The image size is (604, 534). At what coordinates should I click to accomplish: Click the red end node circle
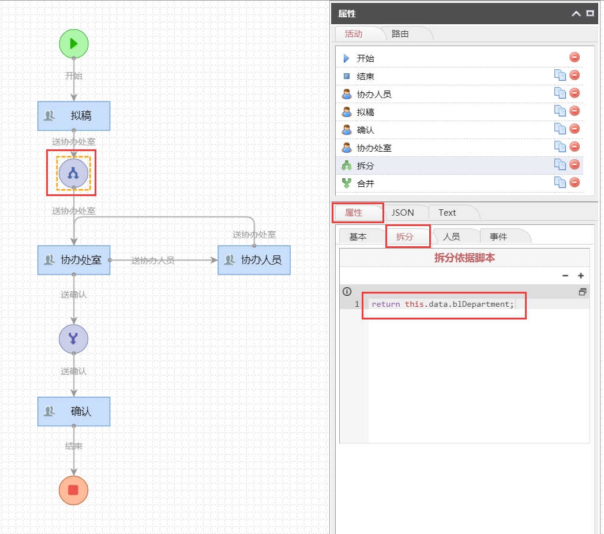[x=73, y=490]
